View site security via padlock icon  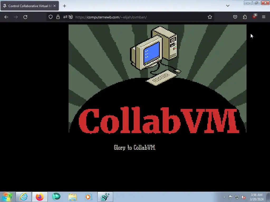tap(58, 17)
